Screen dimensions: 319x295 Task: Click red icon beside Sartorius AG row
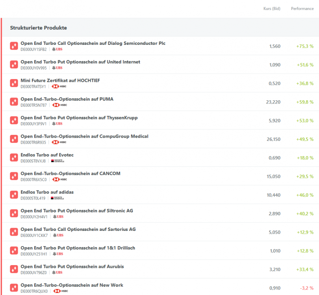coord(14,232)
